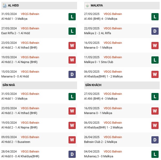Screen dimensions: 161x160
Task: Click L badge for Malkiya 0-1 Sitra Club
Action: click(155, 60)
